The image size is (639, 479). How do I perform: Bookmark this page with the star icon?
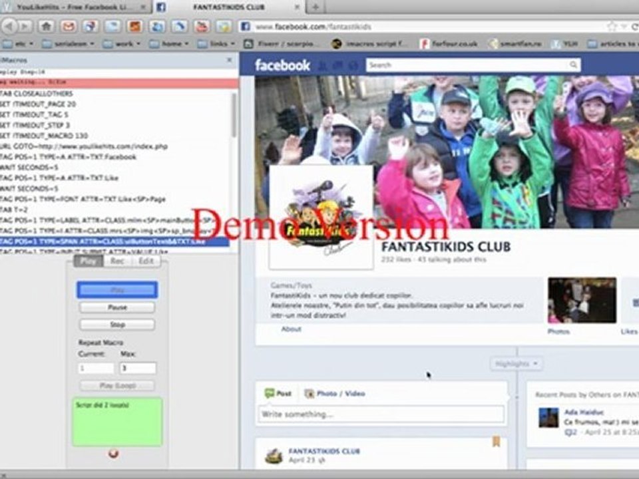point(612,27)
